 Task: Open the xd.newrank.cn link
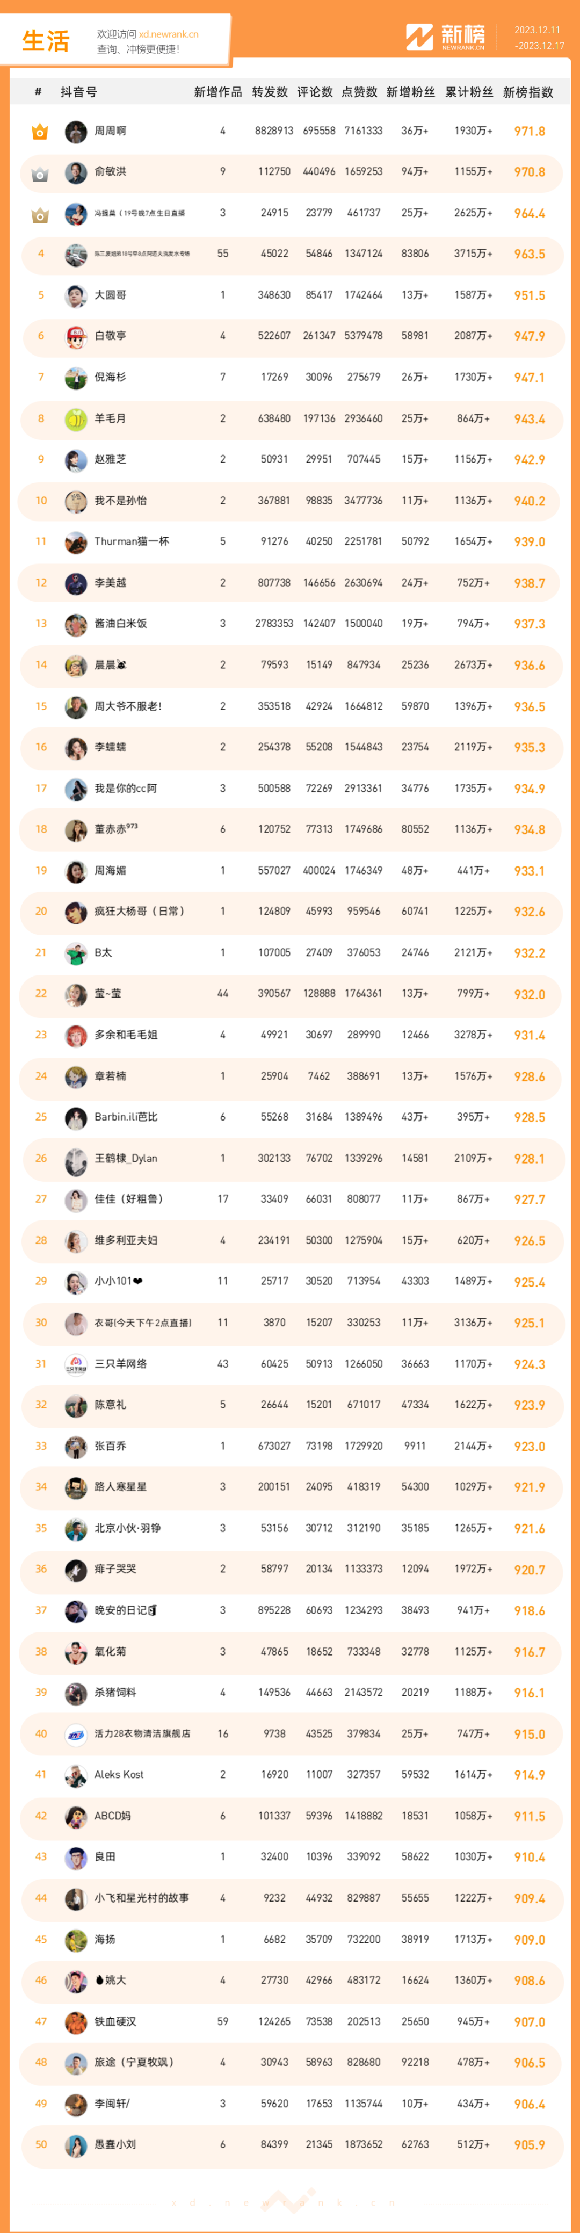169,35
